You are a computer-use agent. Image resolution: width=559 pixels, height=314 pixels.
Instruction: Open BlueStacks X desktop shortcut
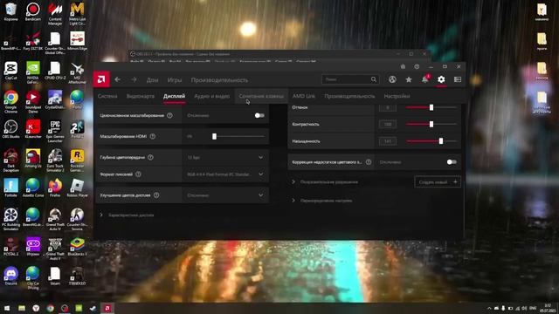[x=77, y=247]
